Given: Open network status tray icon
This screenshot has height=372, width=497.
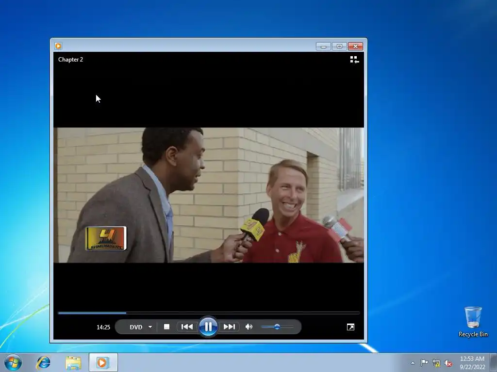Looking at the screenshot, I should pyautogui.click(x=436, y=363).
